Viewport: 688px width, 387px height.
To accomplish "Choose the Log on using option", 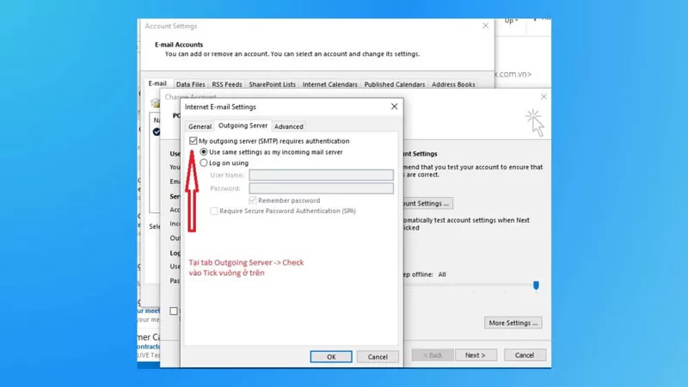I will point(204,163).
